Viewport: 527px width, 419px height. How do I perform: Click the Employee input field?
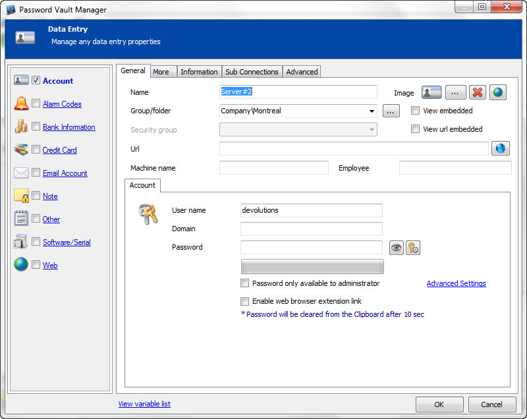coord(455,168)
